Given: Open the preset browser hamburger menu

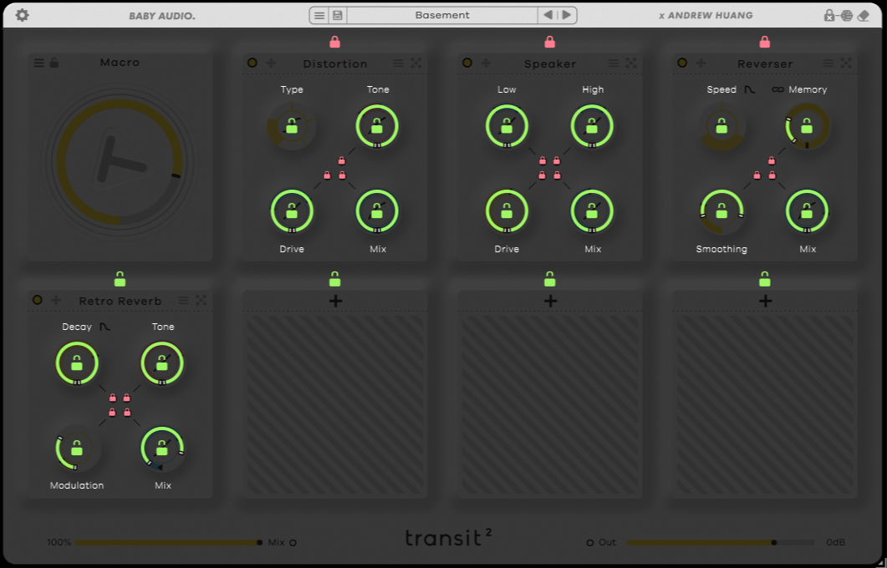Looking at the screenshot, I should pyautogui.click(x=319, y=15).
